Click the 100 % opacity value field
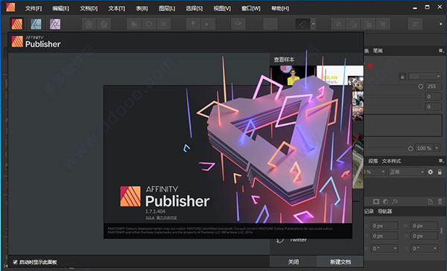 pos(425,148)
